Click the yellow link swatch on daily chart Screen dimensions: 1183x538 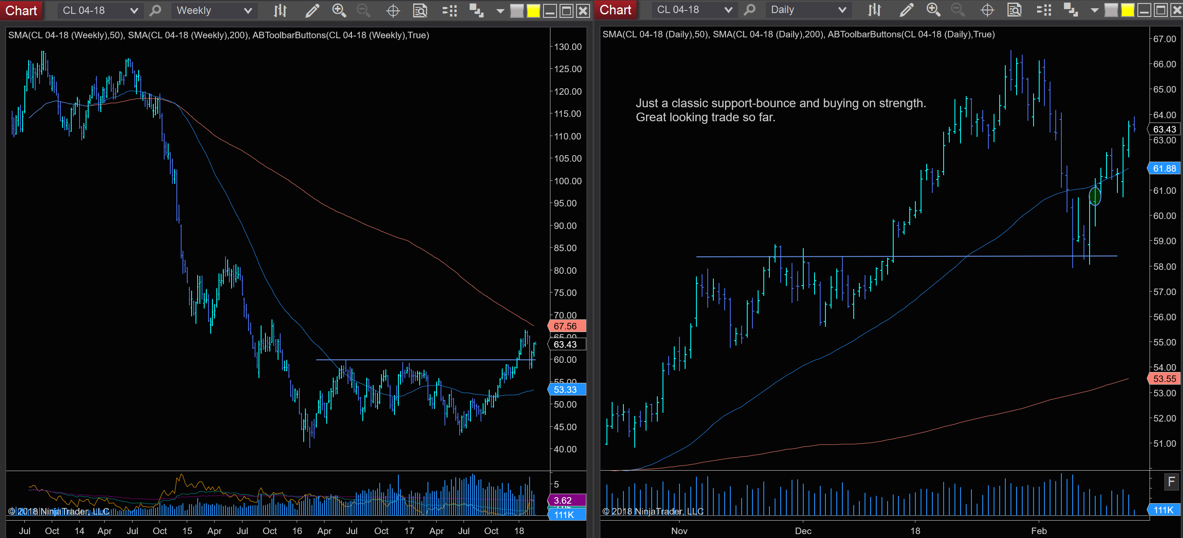(x=1127, y=10)
